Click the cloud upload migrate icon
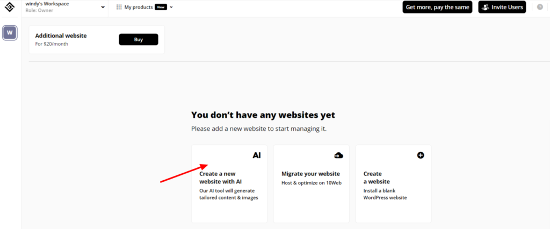Viewport: 550px width, 229px height. 338,156
